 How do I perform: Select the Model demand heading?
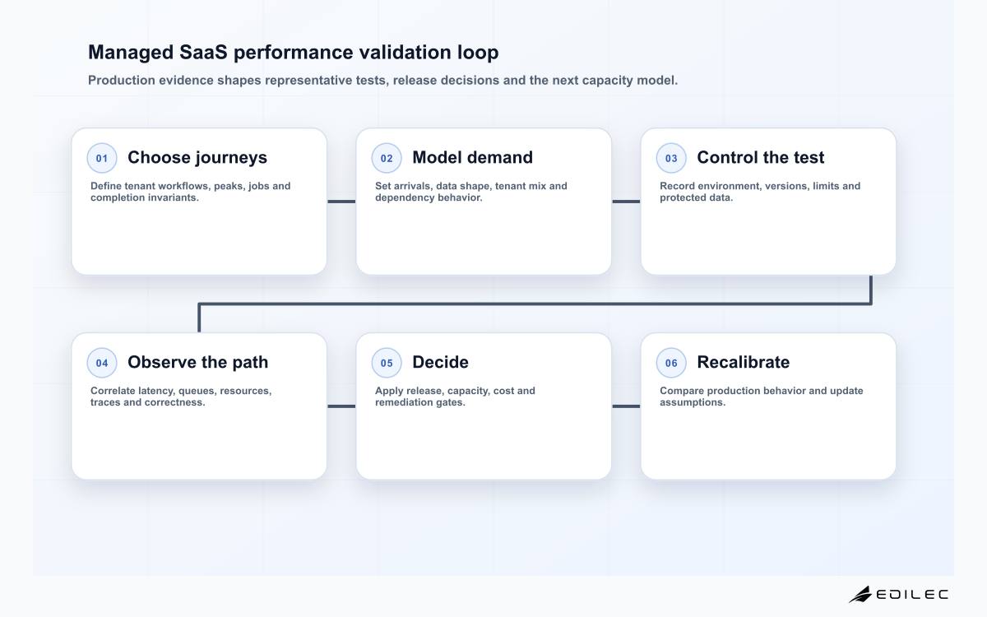pyautogui.click(x=472, y=158)
